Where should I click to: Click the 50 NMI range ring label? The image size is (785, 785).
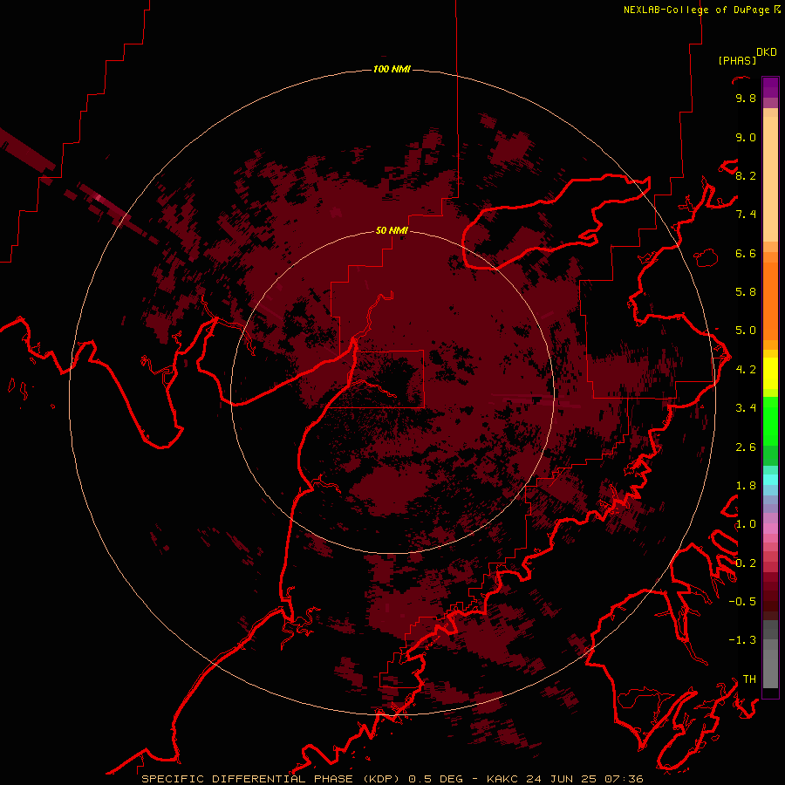coord(392,230)
